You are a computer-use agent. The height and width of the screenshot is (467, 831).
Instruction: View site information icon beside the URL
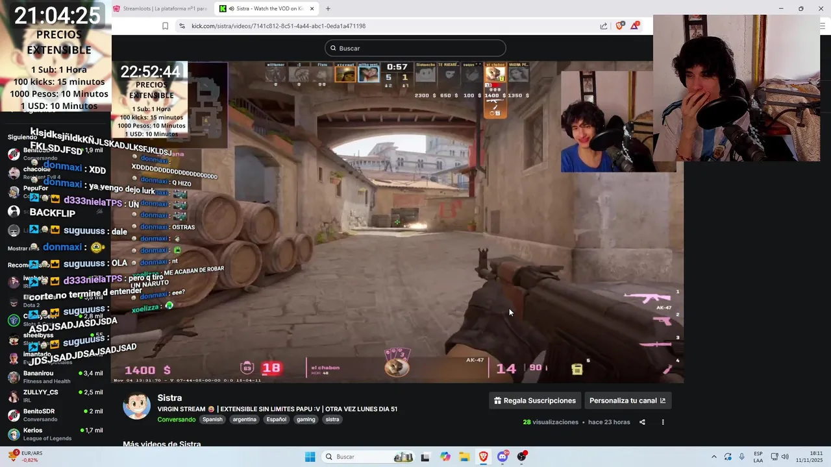(x=182, y=26)
